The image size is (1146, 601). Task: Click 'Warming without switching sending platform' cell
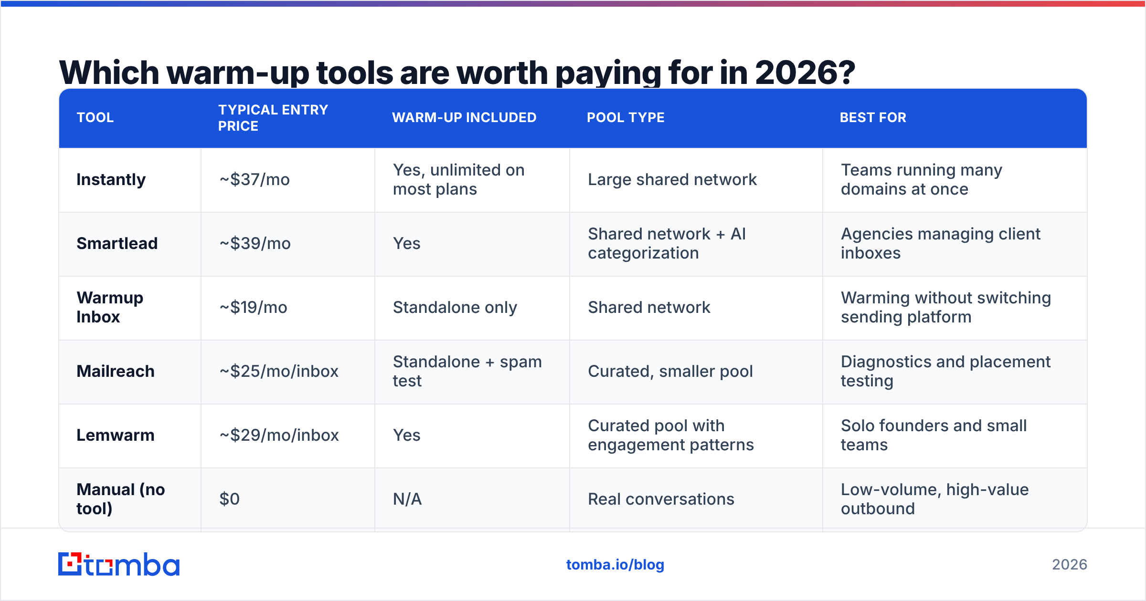(955, 308)
